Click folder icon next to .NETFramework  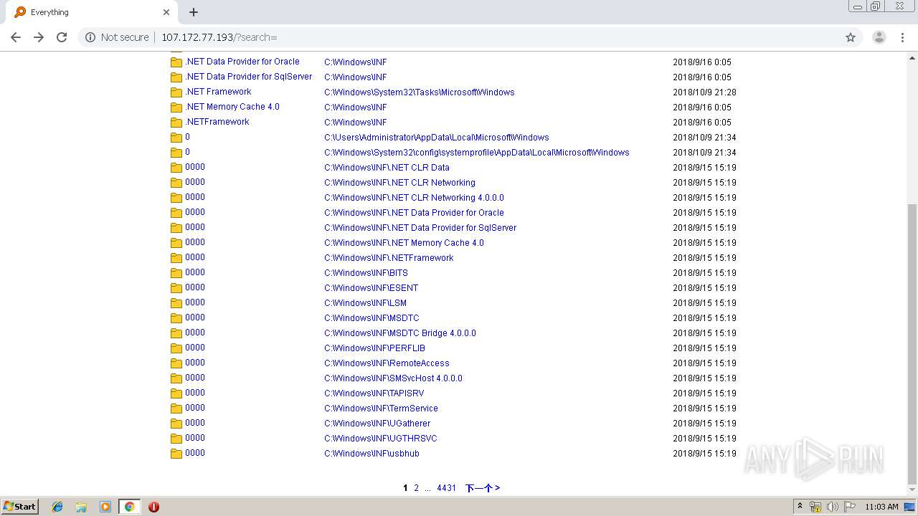click(176, 123)
